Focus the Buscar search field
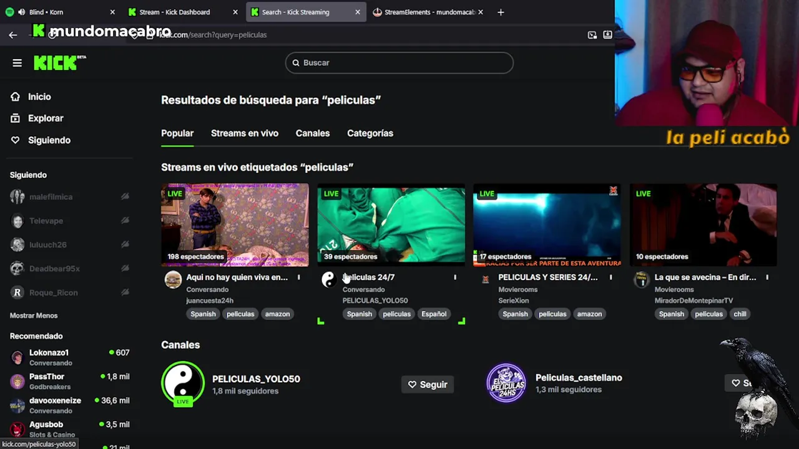Viewport: 799px width, 449px height. pyautogui.click(x=399, y=62)
